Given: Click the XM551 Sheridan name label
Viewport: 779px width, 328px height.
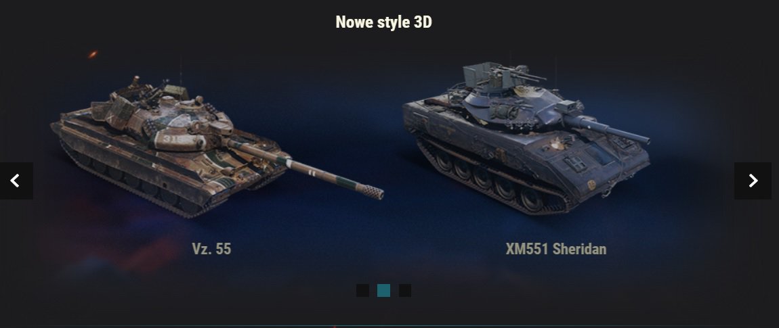Looking at the screenshot, I should pyautogui.click(x=556, y=249).
